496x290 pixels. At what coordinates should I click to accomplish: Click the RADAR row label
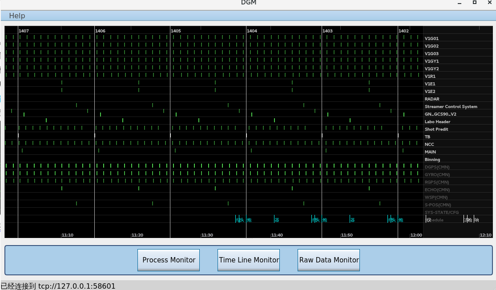(x=432, y=99)
